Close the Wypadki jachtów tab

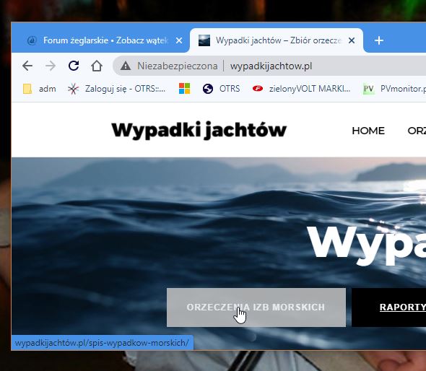(x=352, y=40)
